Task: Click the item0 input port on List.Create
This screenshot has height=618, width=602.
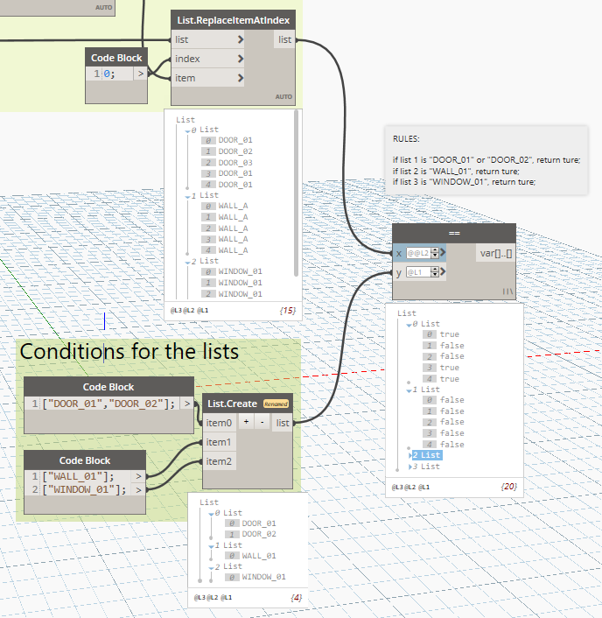Action: coord(219,423)
